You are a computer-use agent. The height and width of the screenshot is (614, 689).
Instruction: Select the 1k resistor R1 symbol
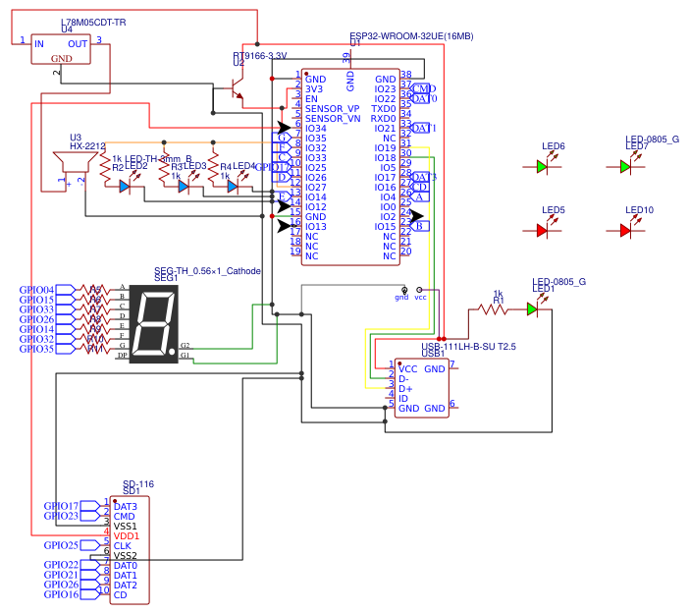click(x=489, y=308)
